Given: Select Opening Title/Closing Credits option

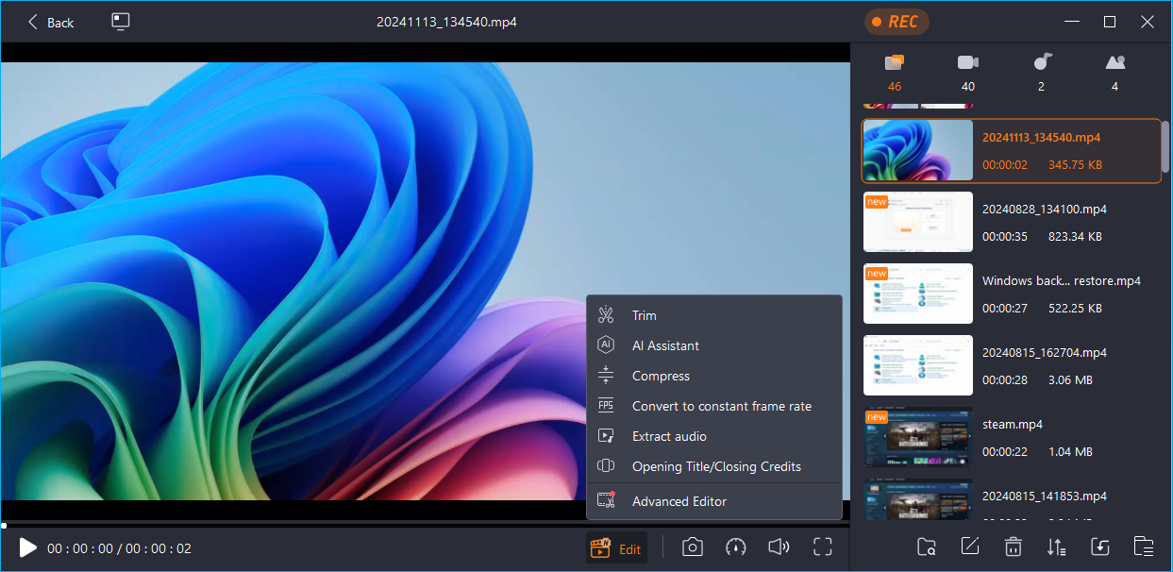Looking at the screenshot, I should click(x=714, y=466).
